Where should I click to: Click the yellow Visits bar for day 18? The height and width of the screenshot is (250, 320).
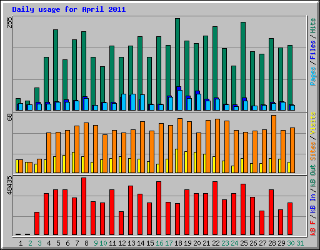(x=176, y=161)
